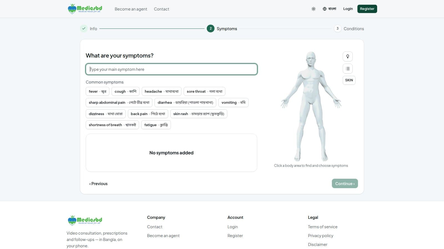Open the Privacy policy link
The width and height of the screenshot is (444, 249).
pos(321,236)
